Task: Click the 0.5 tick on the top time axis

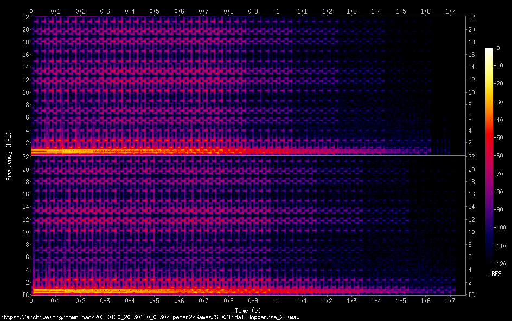Action: click(155, 11)
